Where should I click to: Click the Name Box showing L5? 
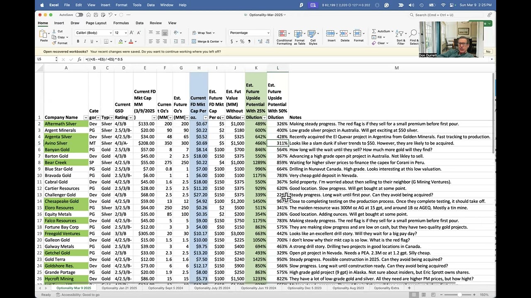coord(47,59)
